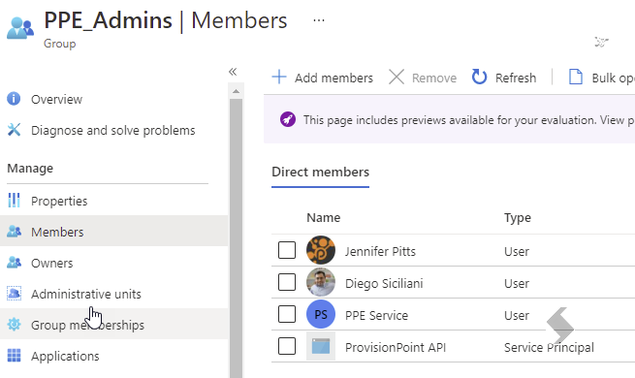Sort by the Name column header

(323, 218)
